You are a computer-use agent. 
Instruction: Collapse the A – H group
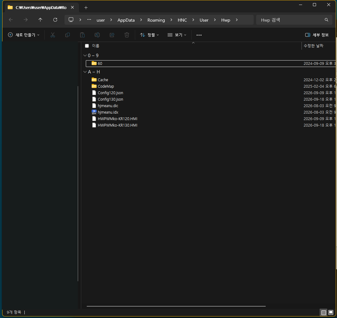pos(85,72)
